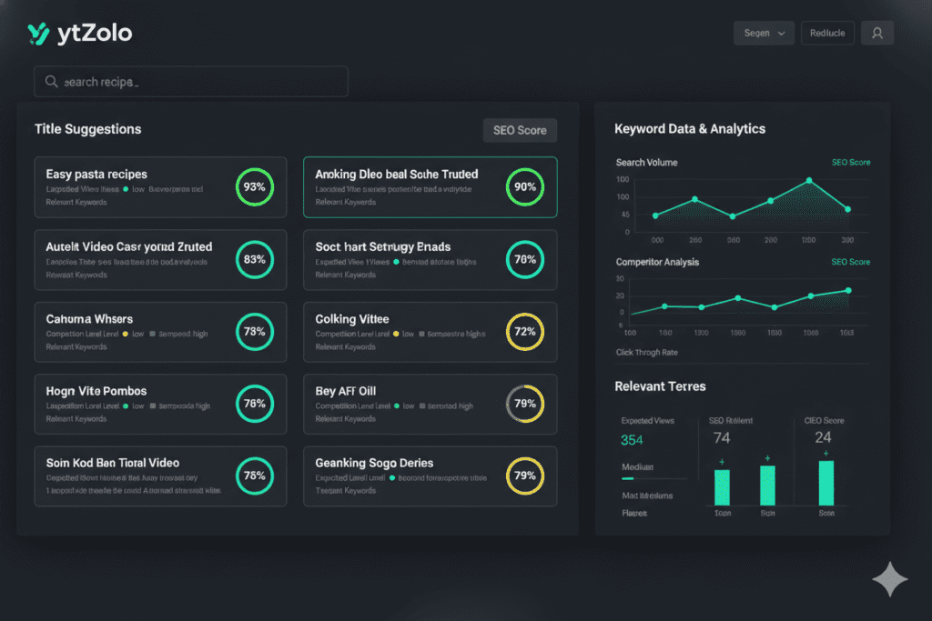Screen dimensions: 932x621
Task: Click the 83% score ring
Action: [254, 259]
